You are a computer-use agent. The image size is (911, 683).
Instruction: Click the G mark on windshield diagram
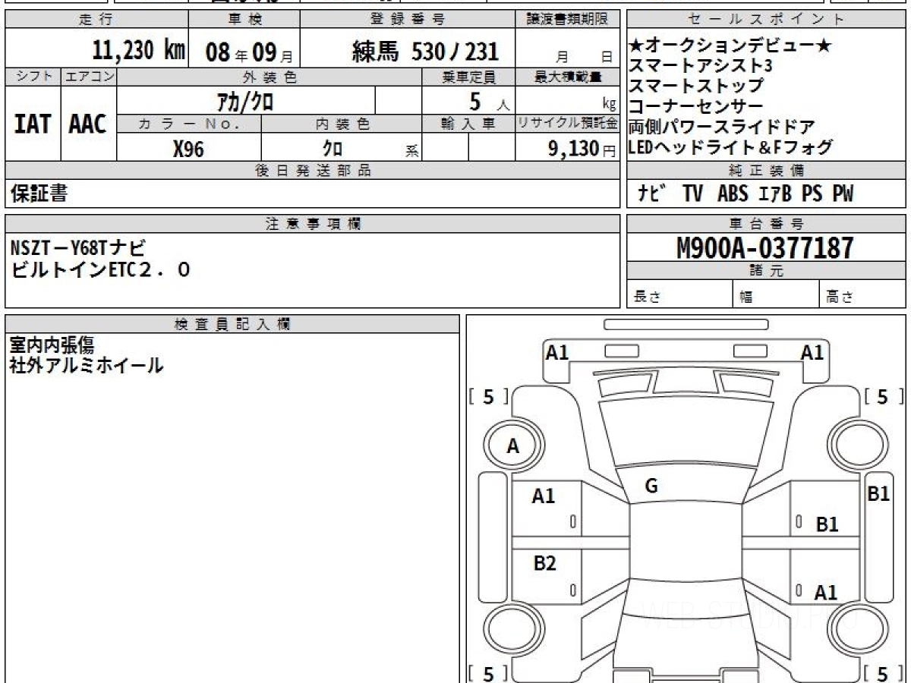point(651,486)
